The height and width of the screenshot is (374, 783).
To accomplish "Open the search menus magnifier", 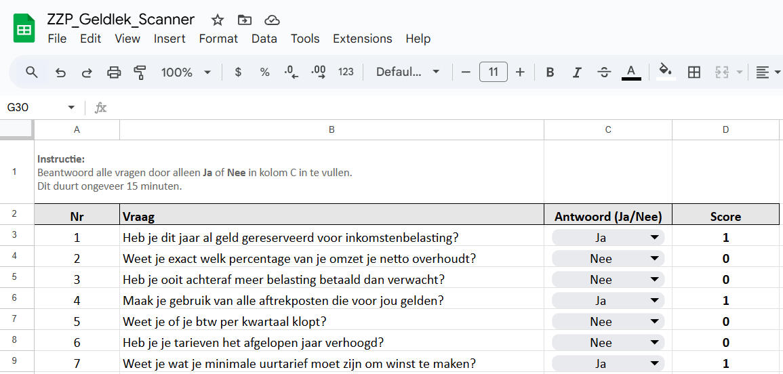I will tap(31, 72).
